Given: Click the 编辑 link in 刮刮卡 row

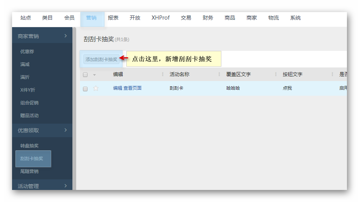Looking at the screenshot, I should pos(117,88).
